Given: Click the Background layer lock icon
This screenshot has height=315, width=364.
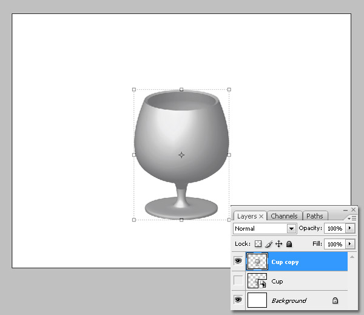Looking at the screenshot, I should (x=335, y=300).
